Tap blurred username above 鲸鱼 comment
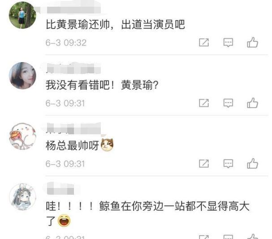Image resolution: width=272 pixels, height=239 pixels. [60, 188]
